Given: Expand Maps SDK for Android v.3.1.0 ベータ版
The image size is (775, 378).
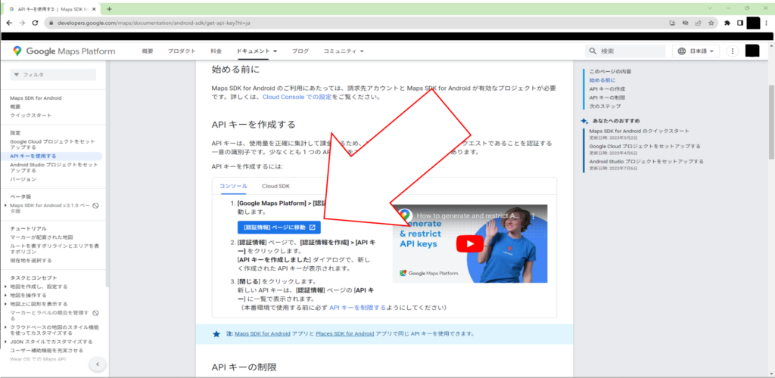Looking at the screenshot, I should [x=5, y=206].
